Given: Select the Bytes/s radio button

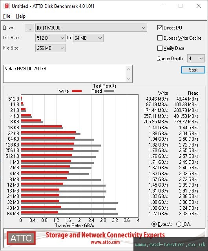Looking at the screenshot, I should [154, 224].
